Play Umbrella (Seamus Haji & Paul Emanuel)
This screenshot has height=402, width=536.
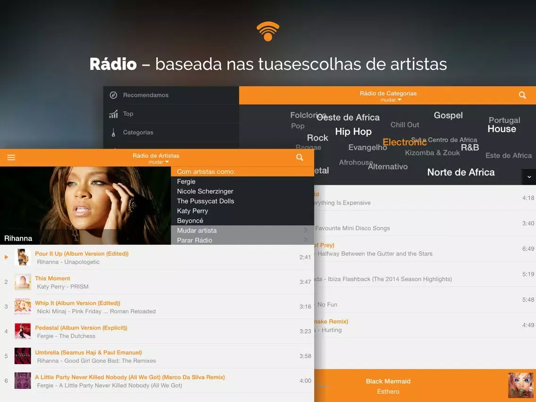tap(157, 356)
